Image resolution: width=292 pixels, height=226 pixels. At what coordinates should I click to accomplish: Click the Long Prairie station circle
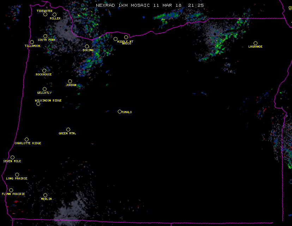coord(17,175)
